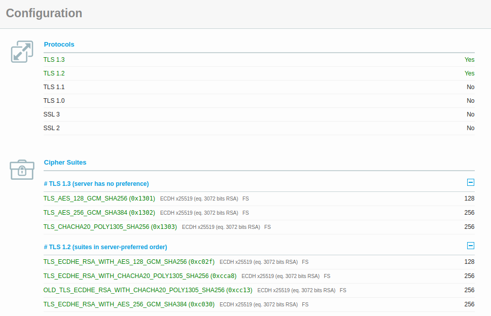Click the SSL 3 protocol row label

pos(52,114)
